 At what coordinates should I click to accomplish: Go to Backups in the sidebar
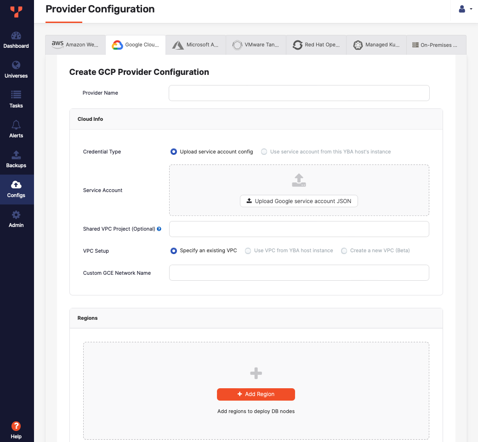click(x=16, y=159)
